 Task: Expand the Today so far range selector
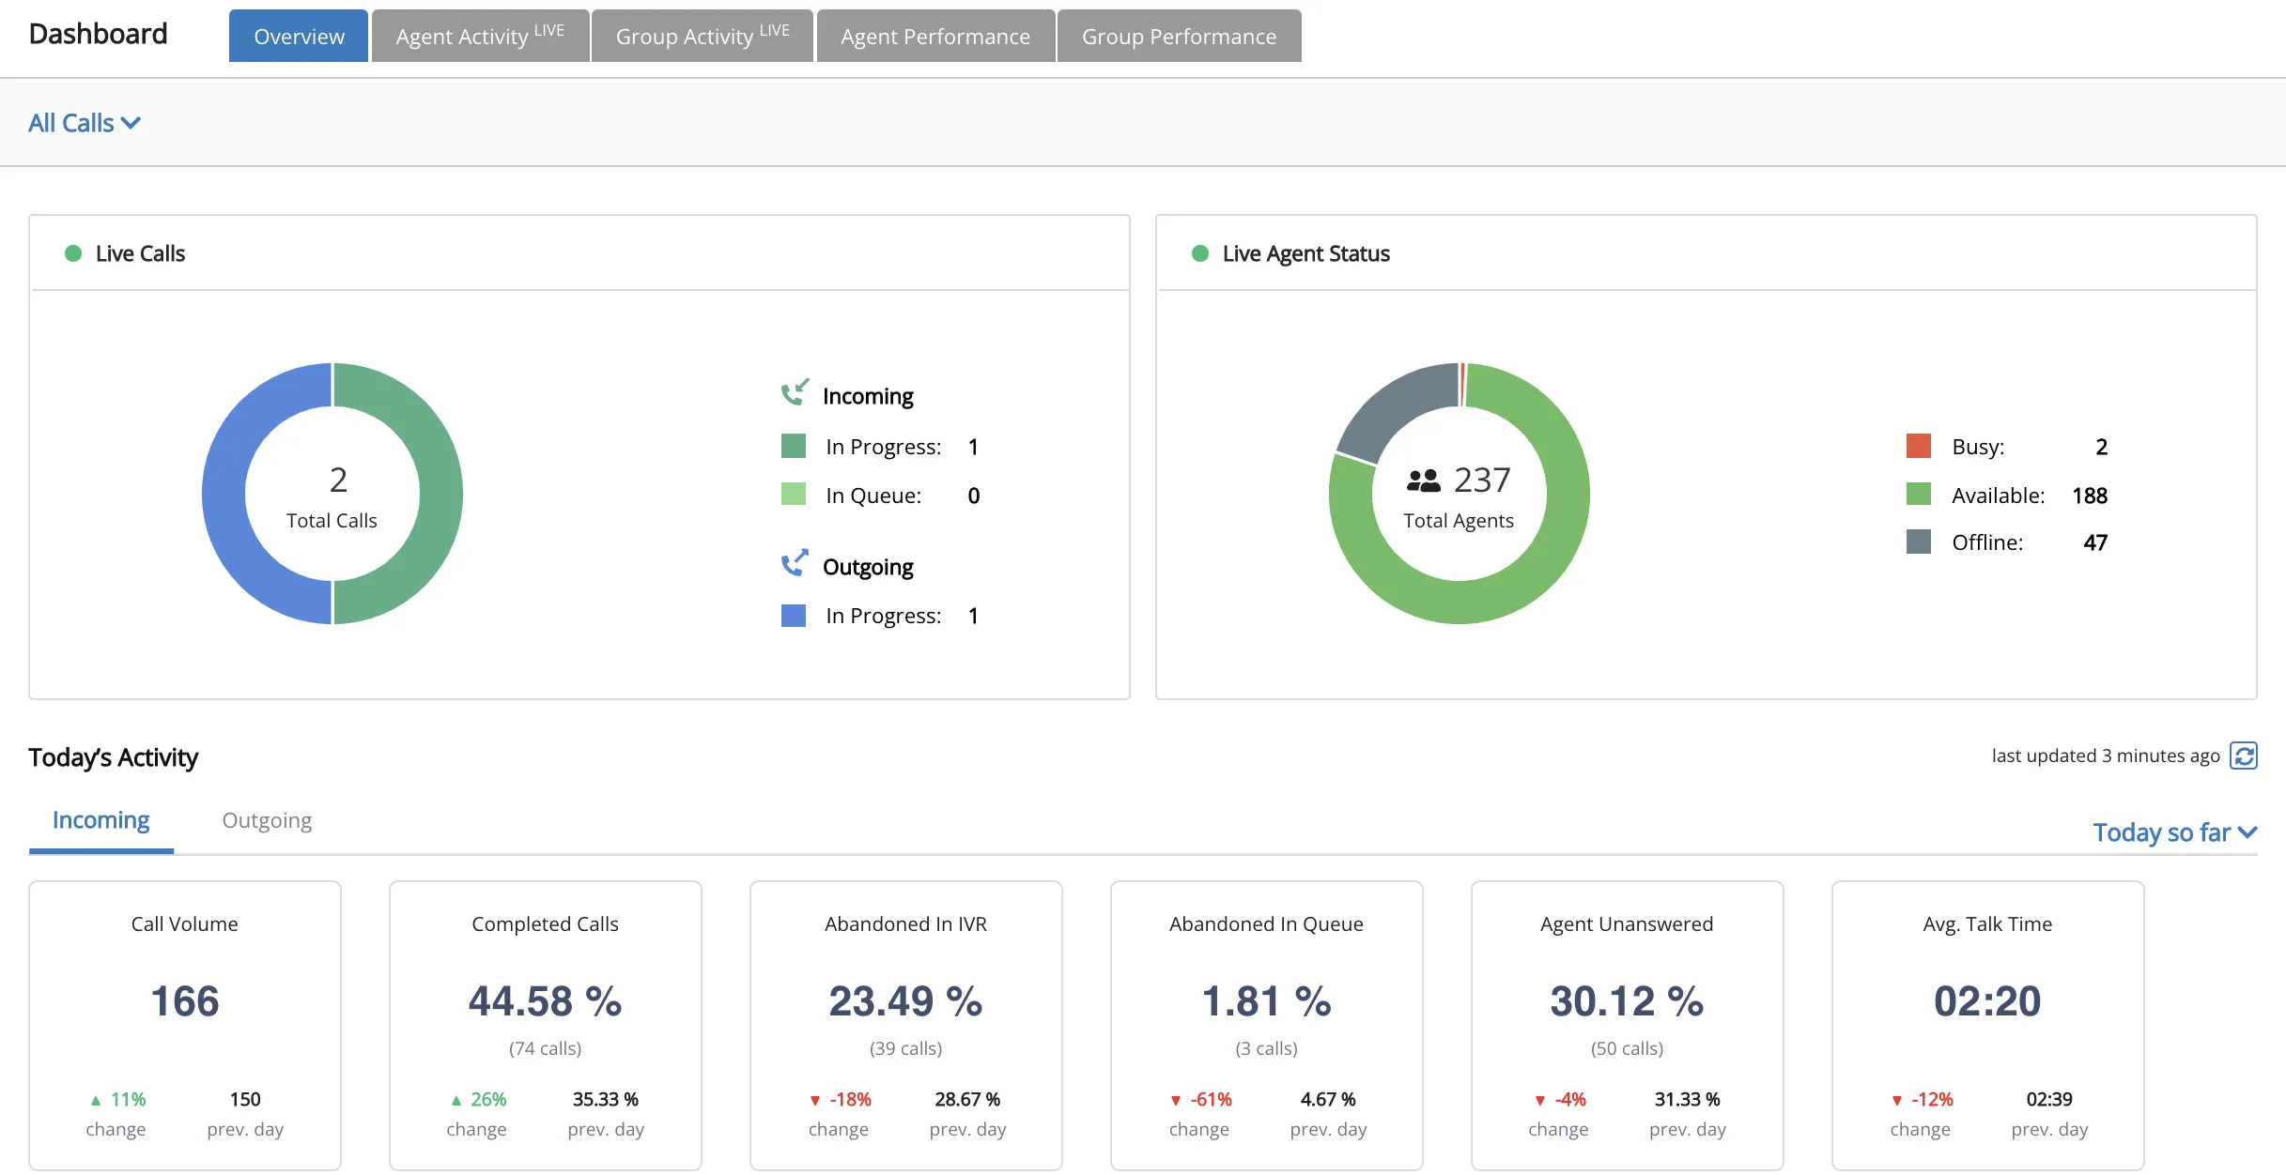2175,832
